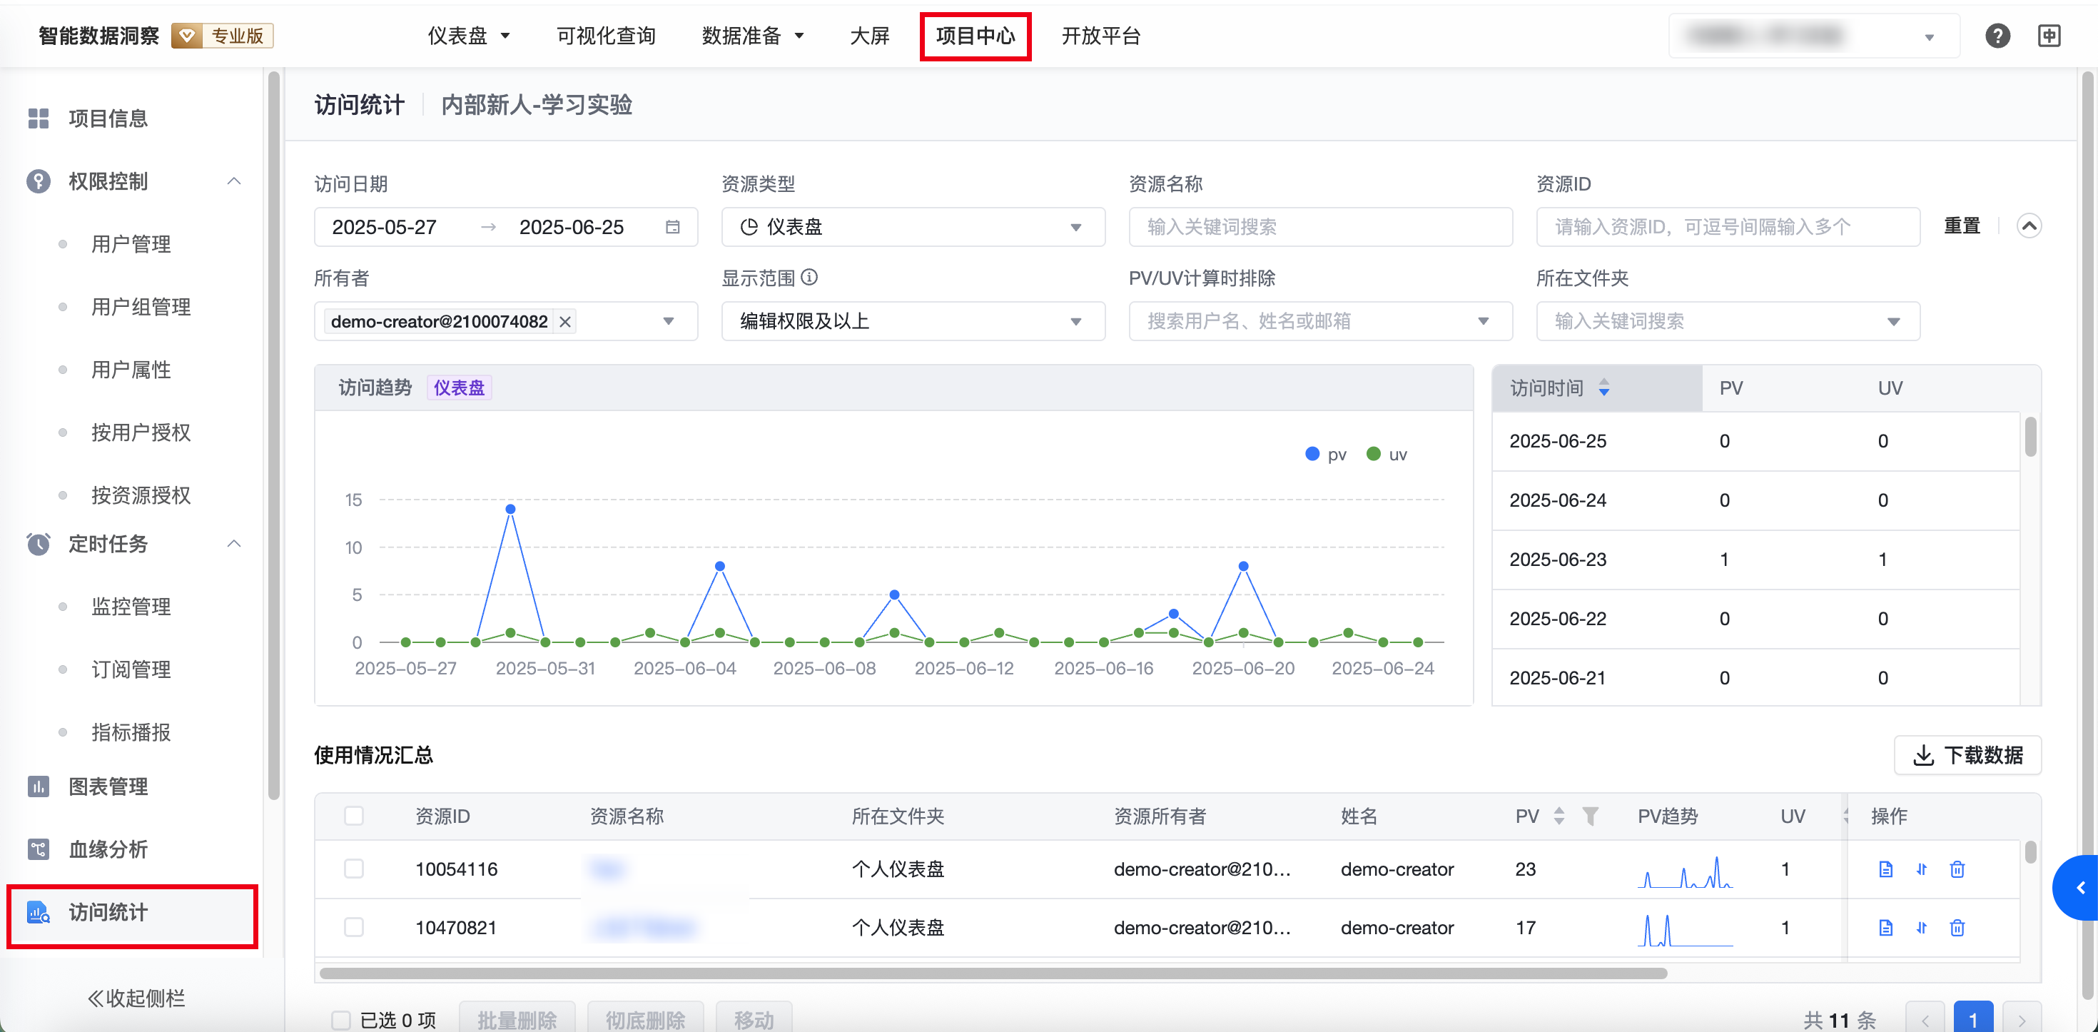Image resolution: width=2098 pixels, height=1032 pixels.
Task: Click transfer arrows icon for 10054116
Action: click(1921, 869)
